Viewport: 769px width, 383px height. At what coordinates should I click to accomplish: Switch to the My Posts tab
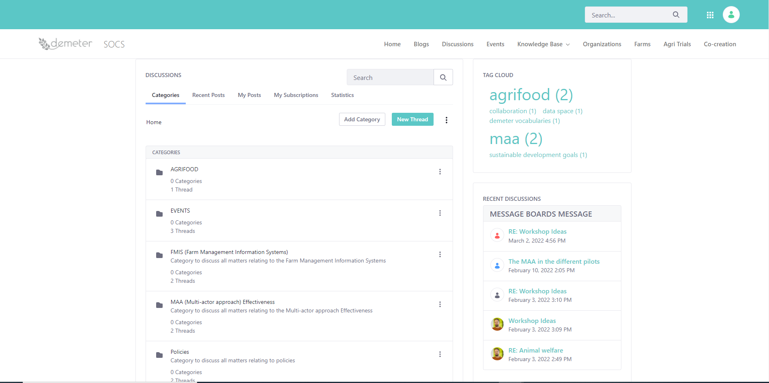(x=249, y=95)
